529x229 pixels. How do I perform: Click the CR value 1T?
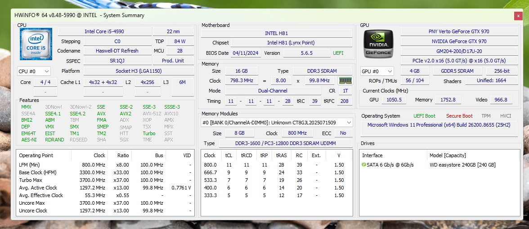tap(345, 91)
